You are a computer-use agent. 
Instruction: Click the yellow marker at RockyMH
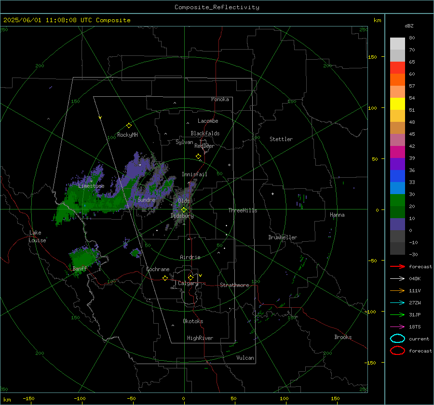(x=129, y=126)
